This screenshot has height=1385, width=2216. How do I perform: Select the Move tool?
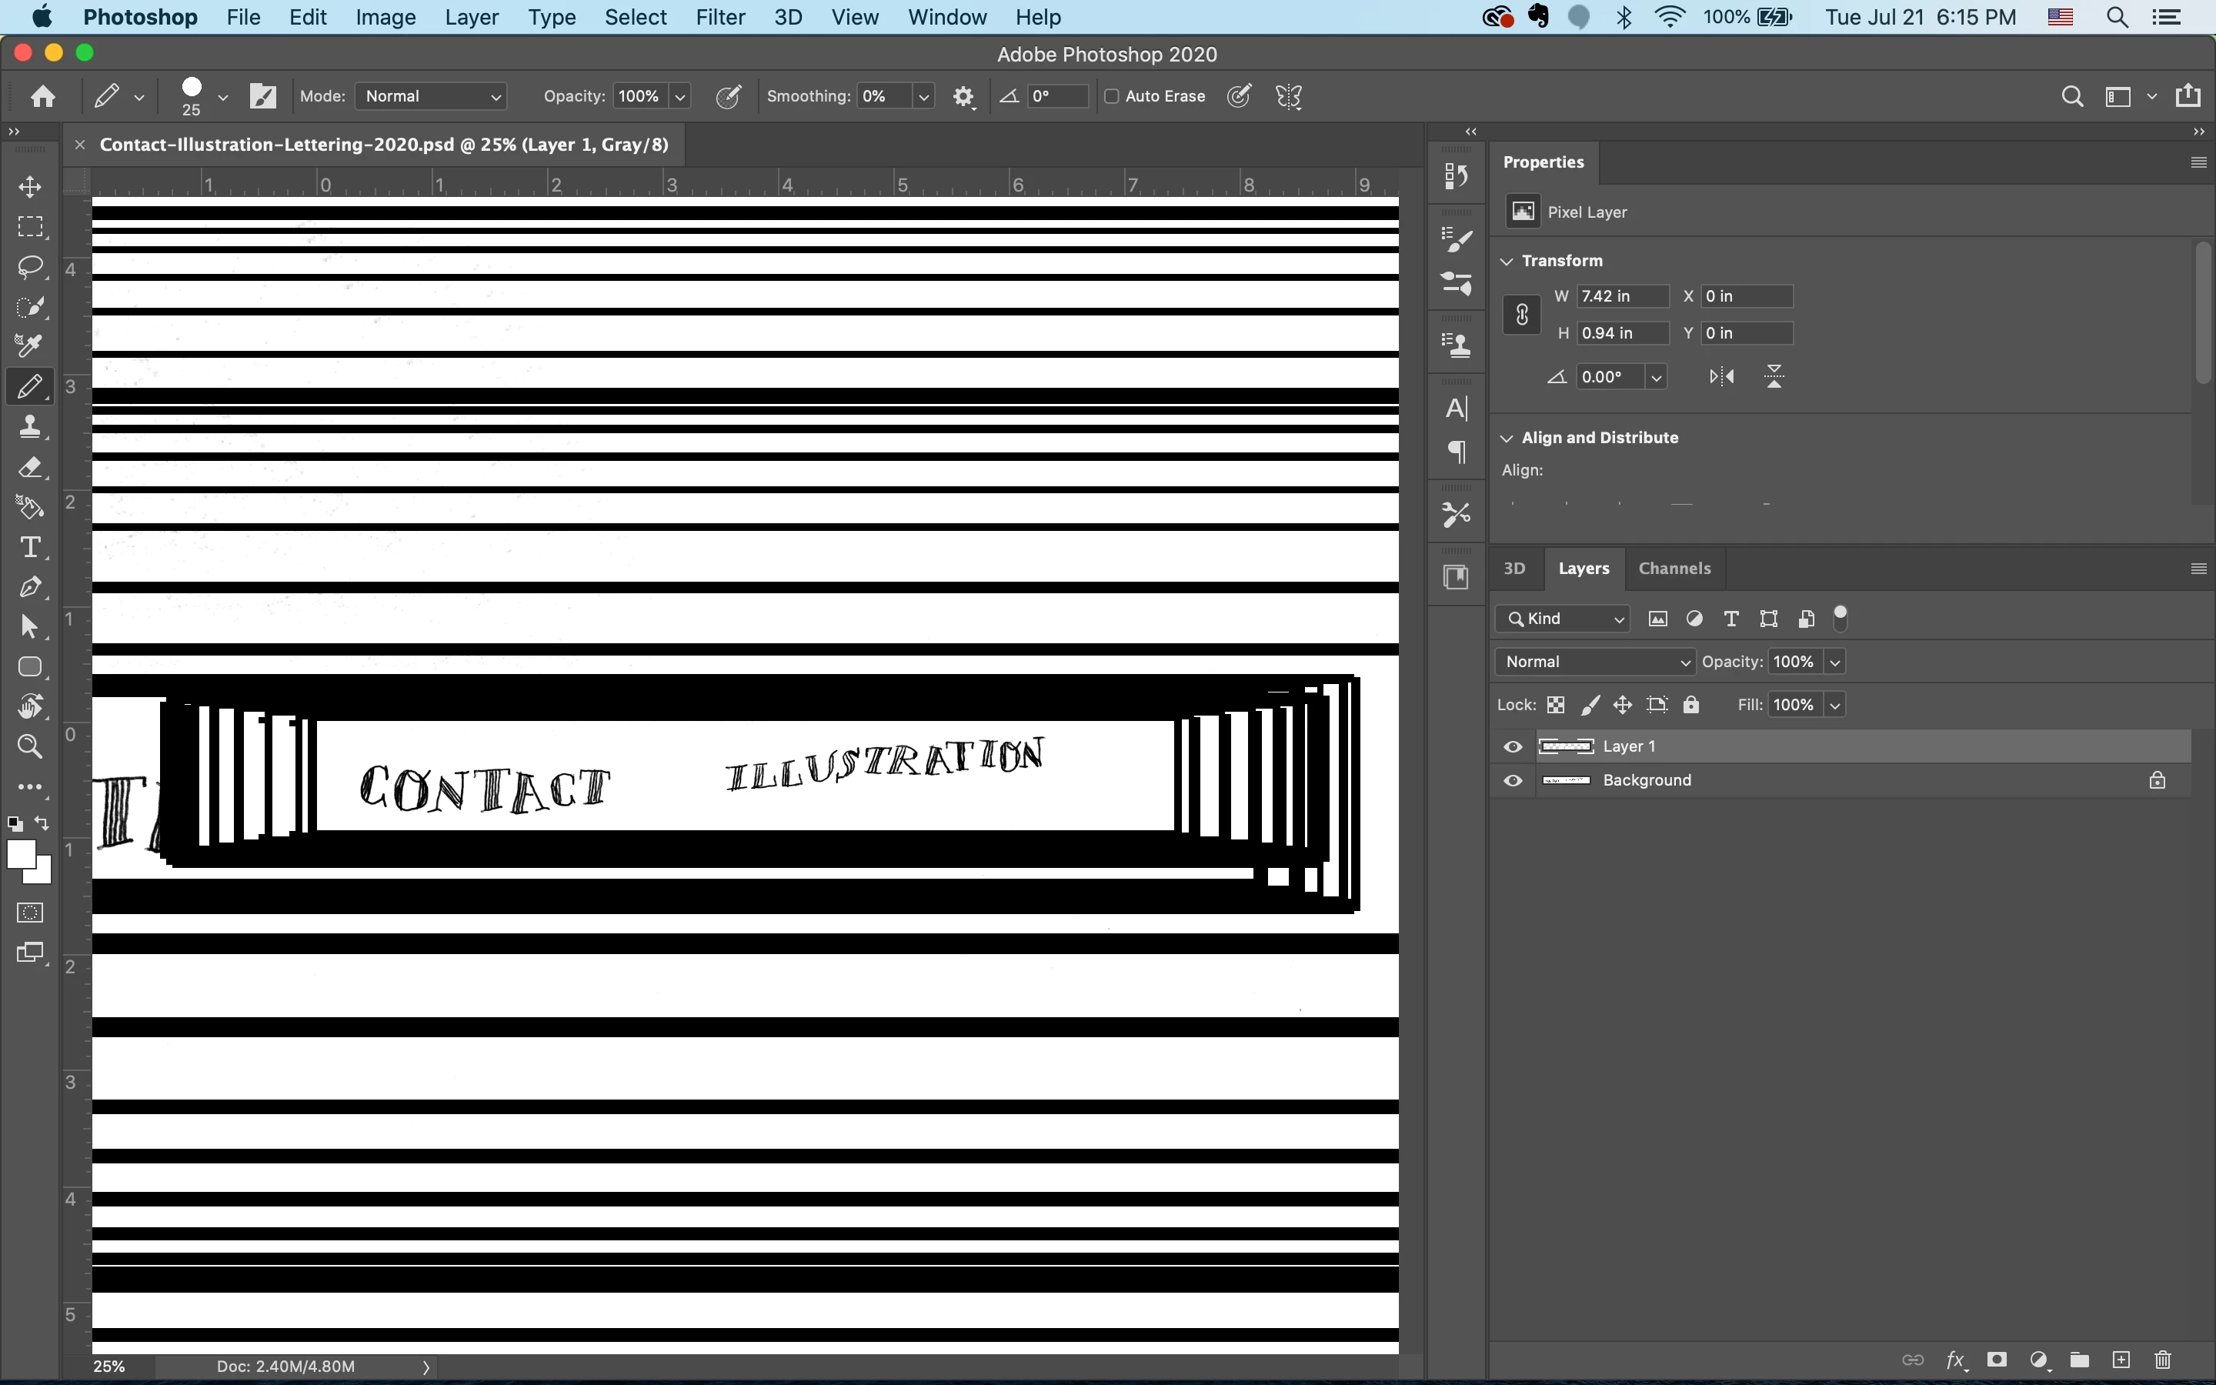30,187
